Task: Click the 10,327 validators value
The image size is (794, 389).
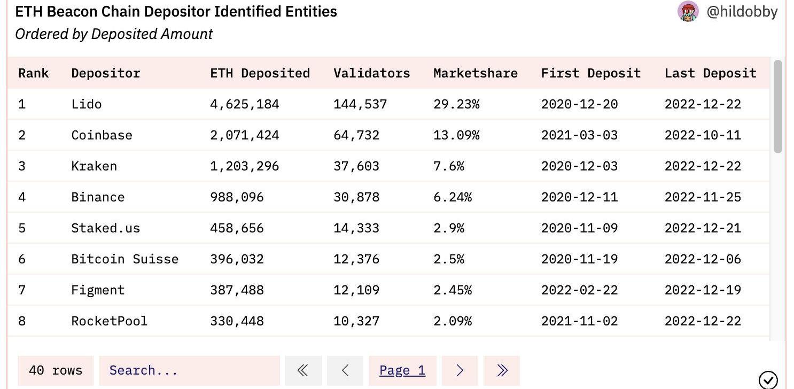Action: [x=356, y=321]
